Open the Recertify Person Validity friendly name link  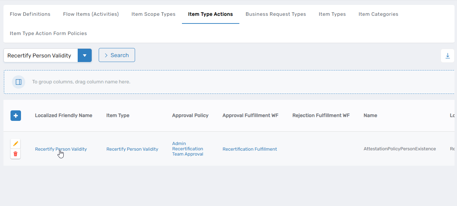pos(61,149)
